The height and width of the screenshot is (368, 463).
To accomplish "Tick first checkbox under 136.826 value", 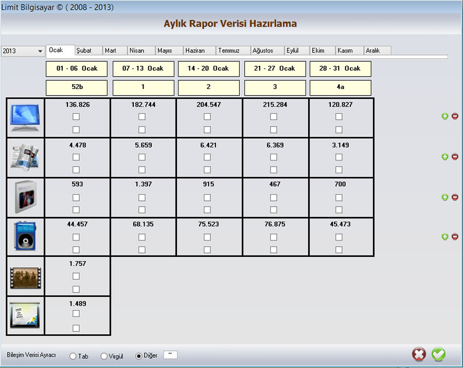I will click(76, 117).
